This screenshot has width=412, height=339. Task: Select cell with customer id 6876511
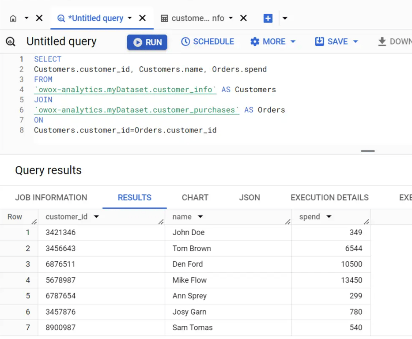pos(102,264)
